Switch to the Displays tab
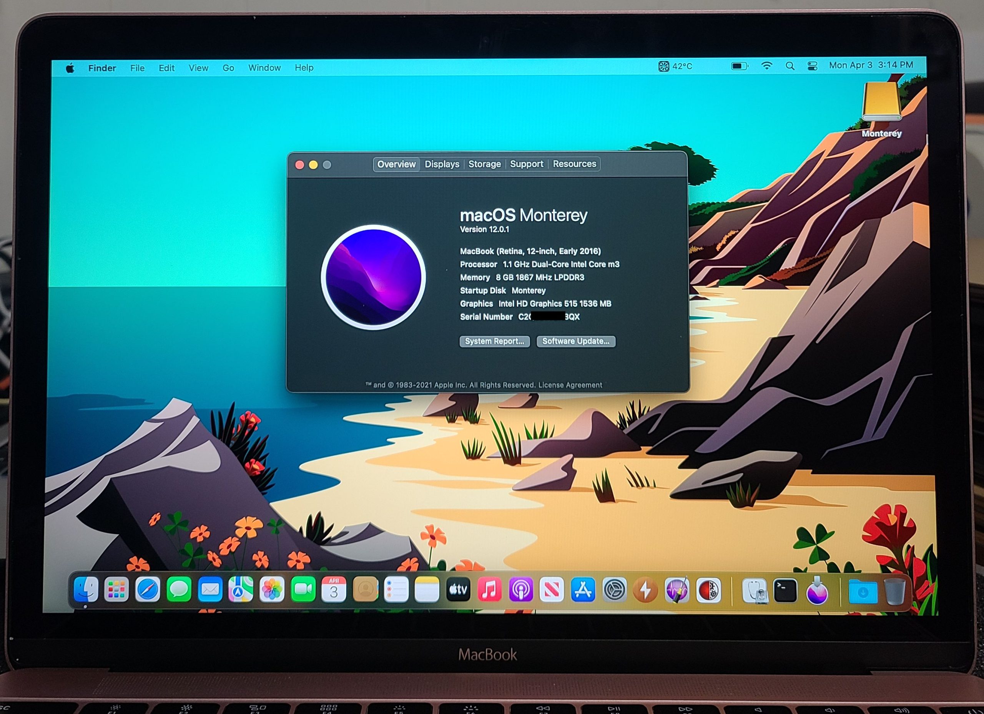The height and width of the screenshot is (714, 984). pyautogui.click(x=442, y=164)
